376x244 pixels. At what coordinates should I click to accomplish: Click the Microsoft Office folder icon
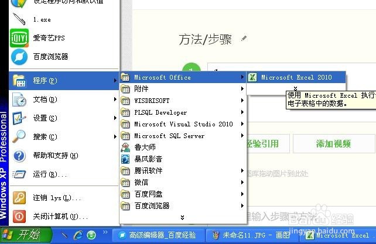tap(125, 77)
